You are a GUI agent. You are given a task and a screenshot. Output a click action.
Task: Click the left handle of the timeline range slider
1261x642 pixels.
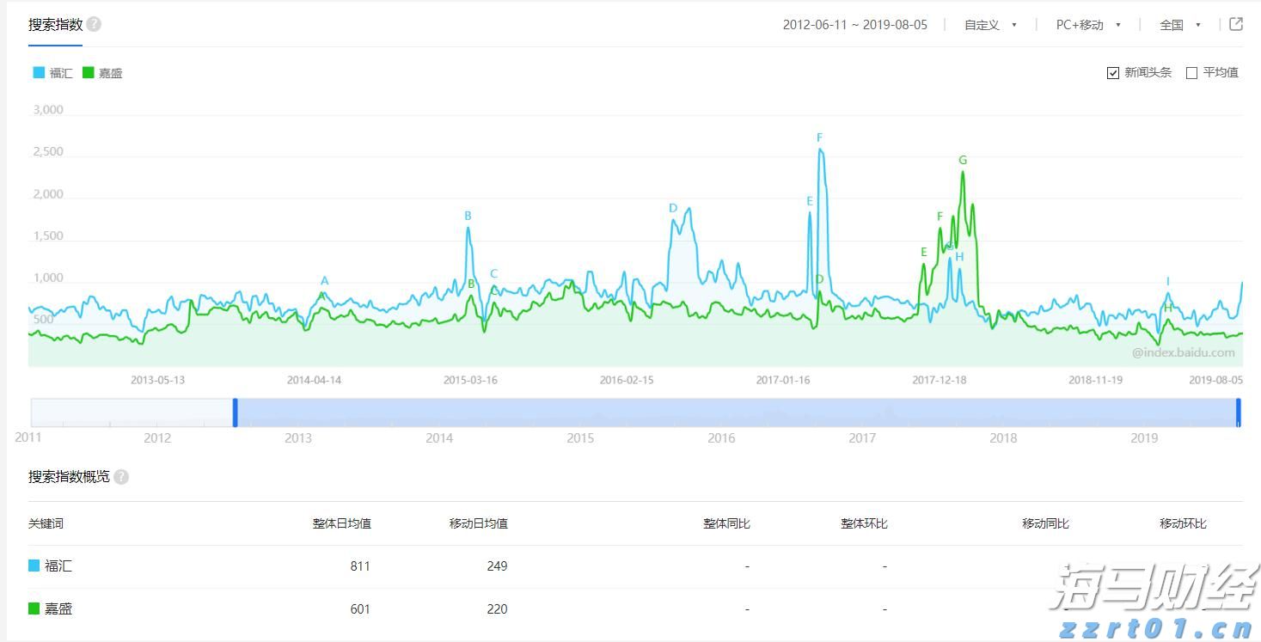(x=235, y=412)
